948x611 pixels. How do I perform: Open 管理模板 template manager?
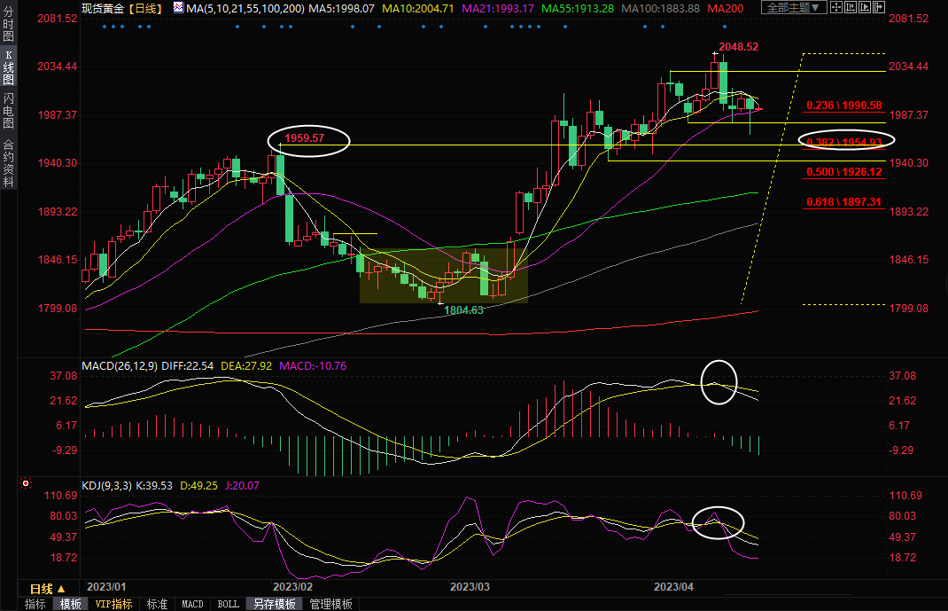coord(330,604)
